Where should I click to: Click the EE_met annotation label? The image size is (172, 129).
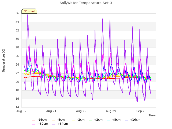pos(29,11)
